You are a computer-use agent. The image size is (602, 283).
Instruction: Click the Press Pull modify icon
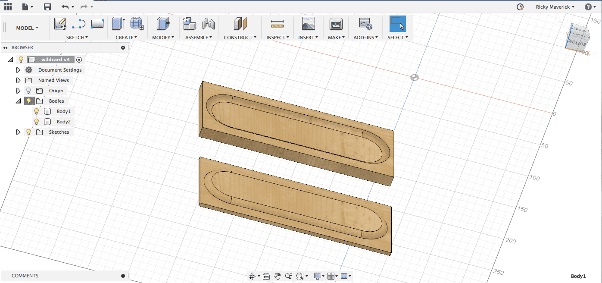pos(163,24)
